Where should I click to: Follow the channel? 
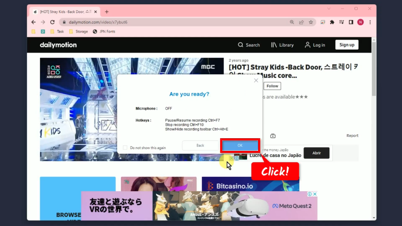point(272,86)
